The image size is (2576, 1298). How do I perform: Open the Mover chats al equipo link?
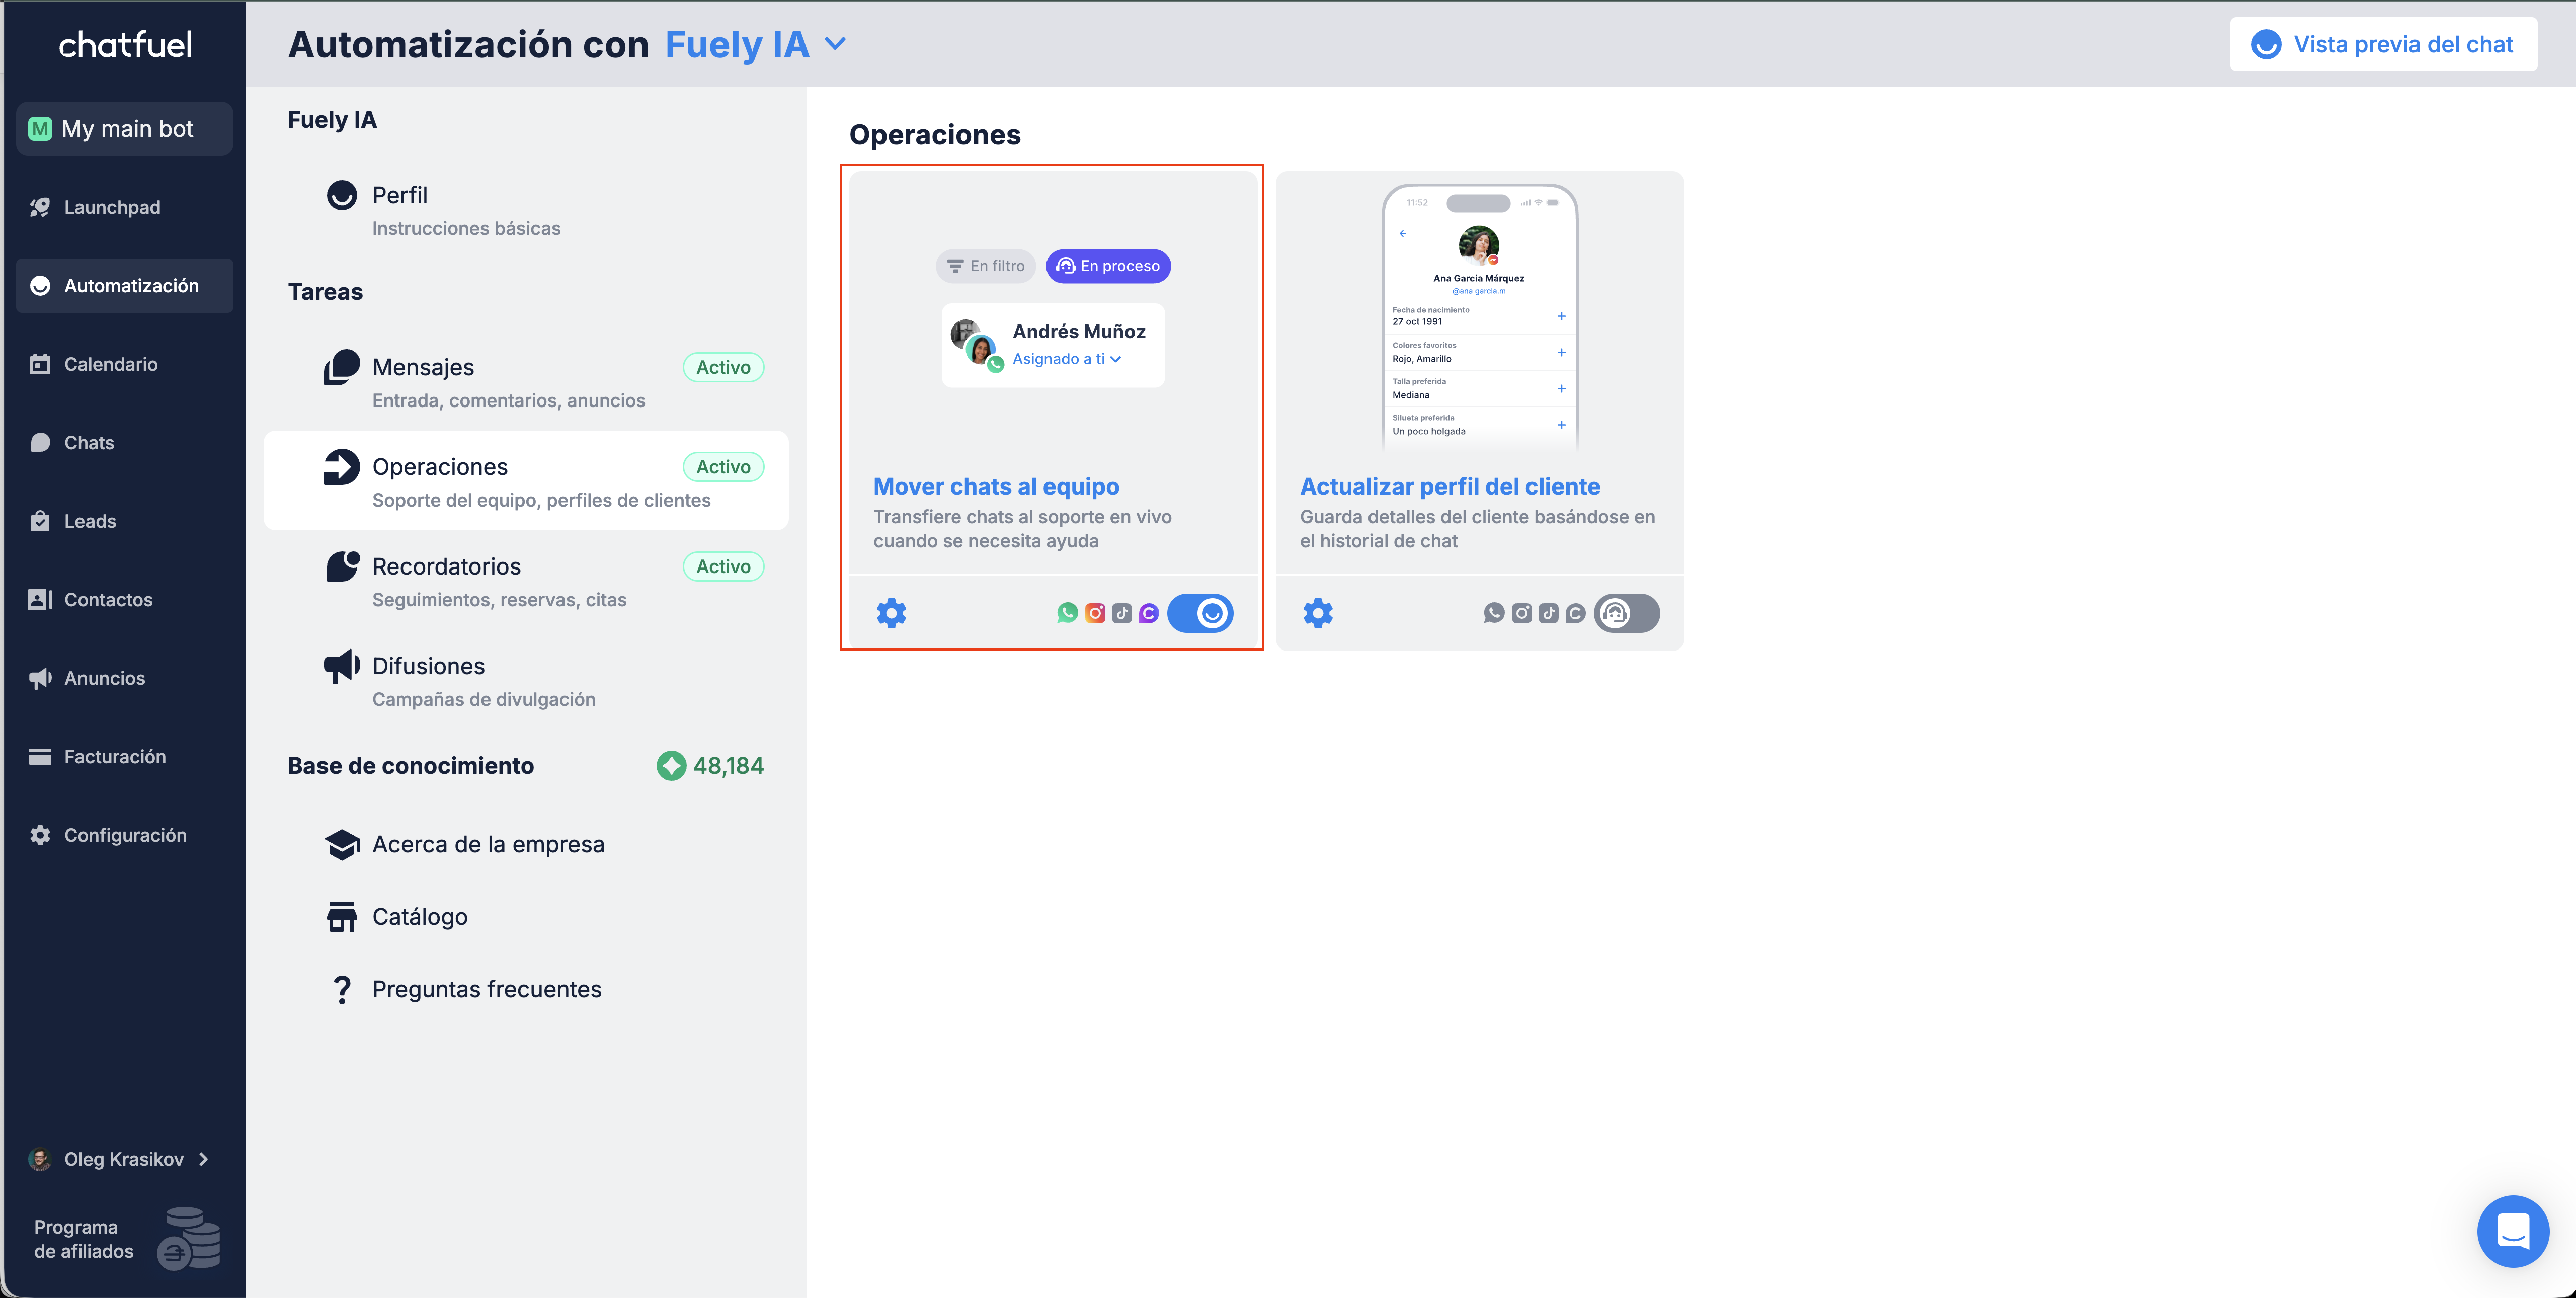996,487
